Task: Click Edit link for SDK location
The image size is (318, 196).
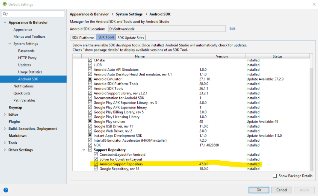Action: pos(232,29)
